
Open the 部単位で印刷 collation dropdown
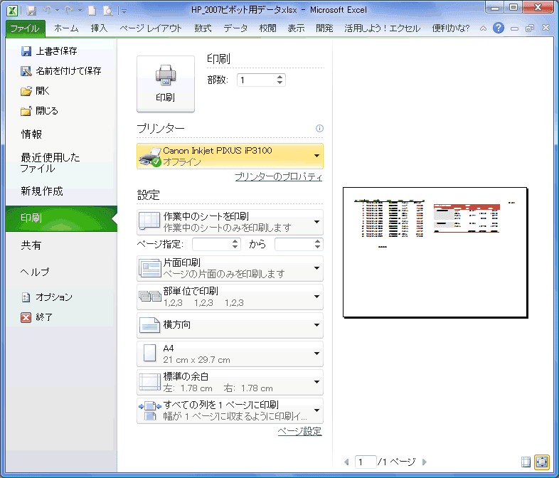[x=230, y=297]
